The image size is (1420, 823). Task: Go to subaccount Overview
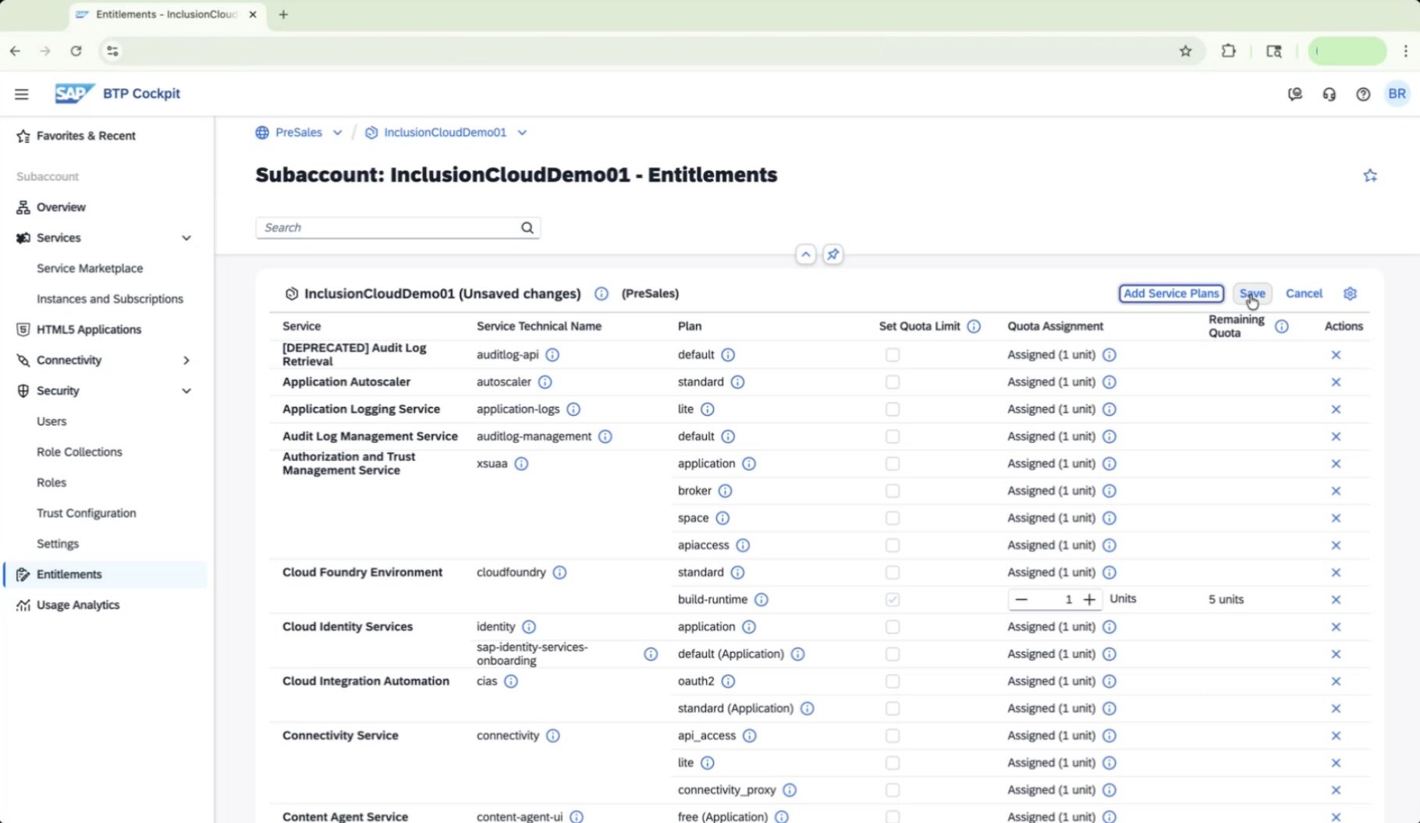pyautogui.click(x=61, y=208)
